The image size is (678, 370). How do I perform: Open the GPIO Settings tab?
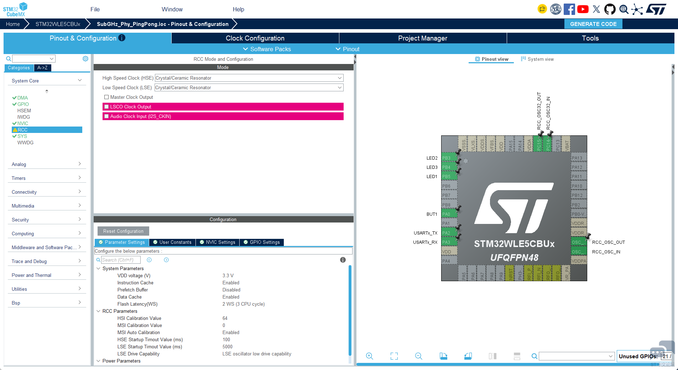tap(262, 242)
